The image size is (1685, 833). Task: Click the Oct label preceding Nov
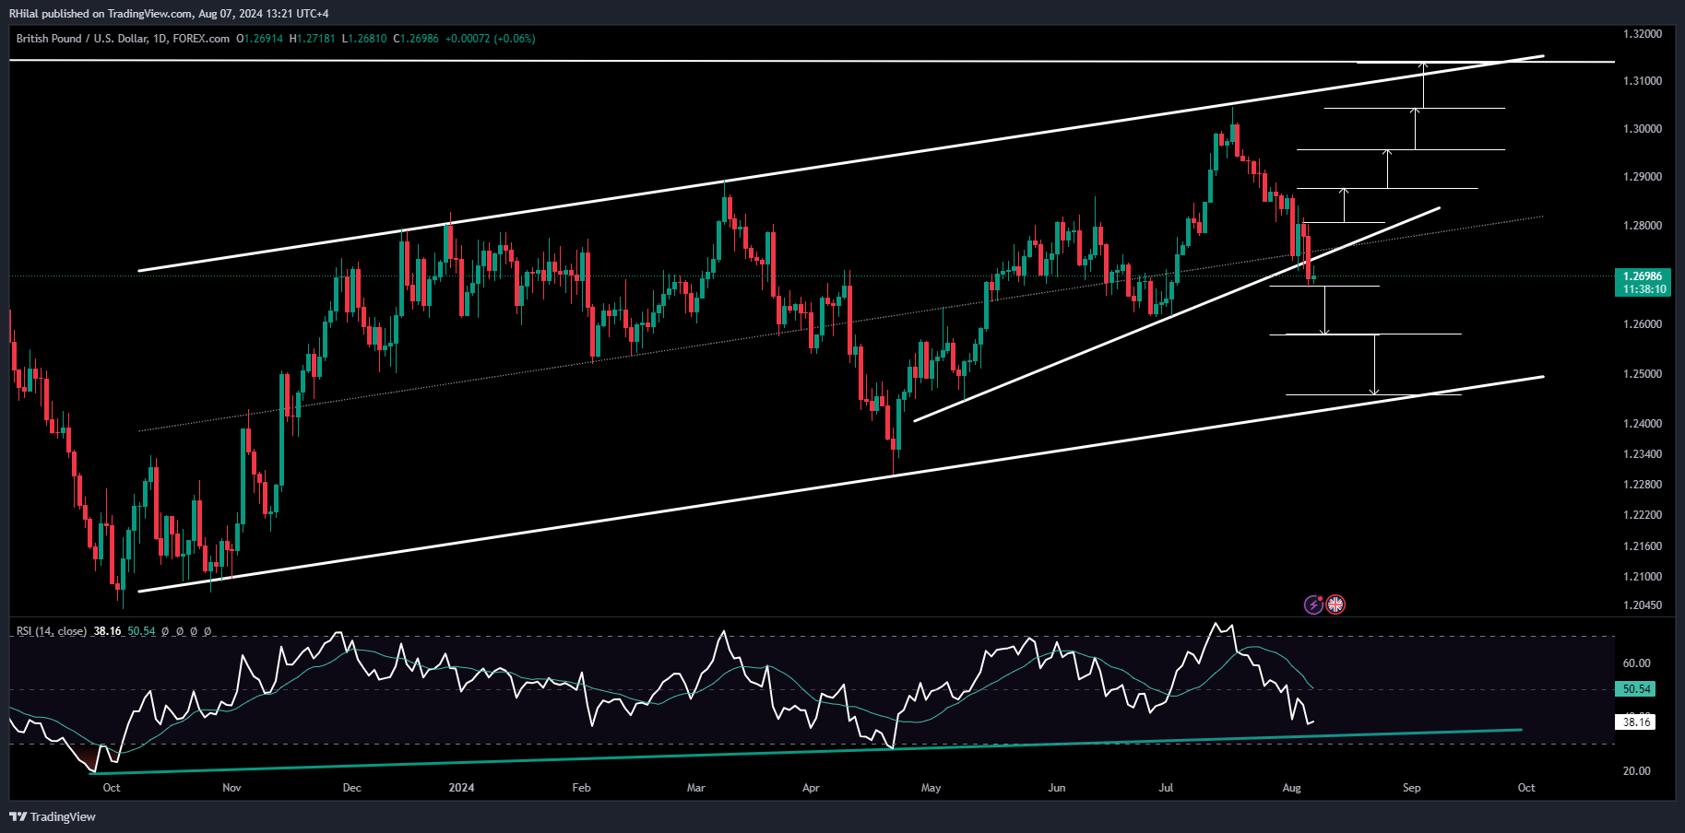tap(112, 788)
